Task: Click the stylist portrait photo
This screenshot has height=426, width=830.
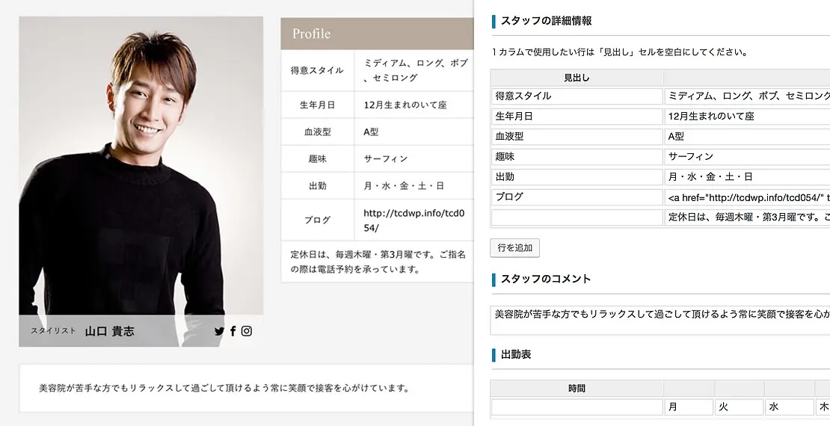Action: (141, 166)
